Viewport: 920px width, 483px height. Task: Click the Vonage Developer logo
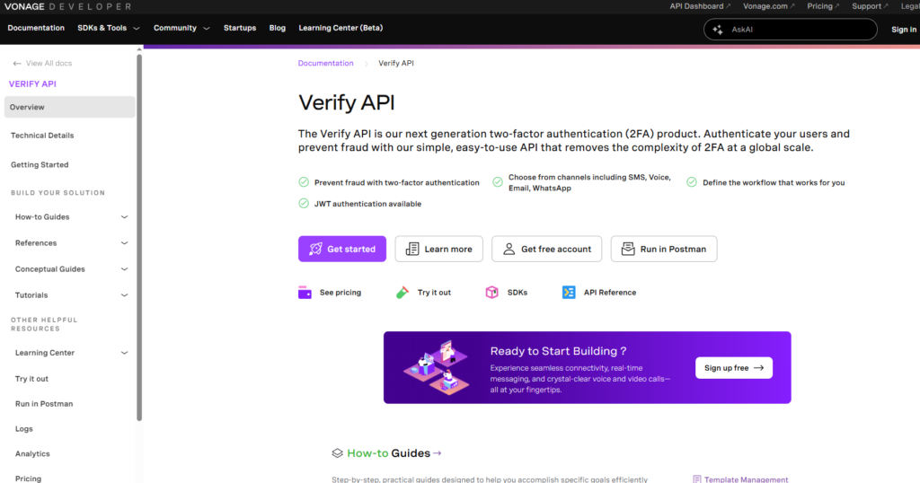coord(67,6)
